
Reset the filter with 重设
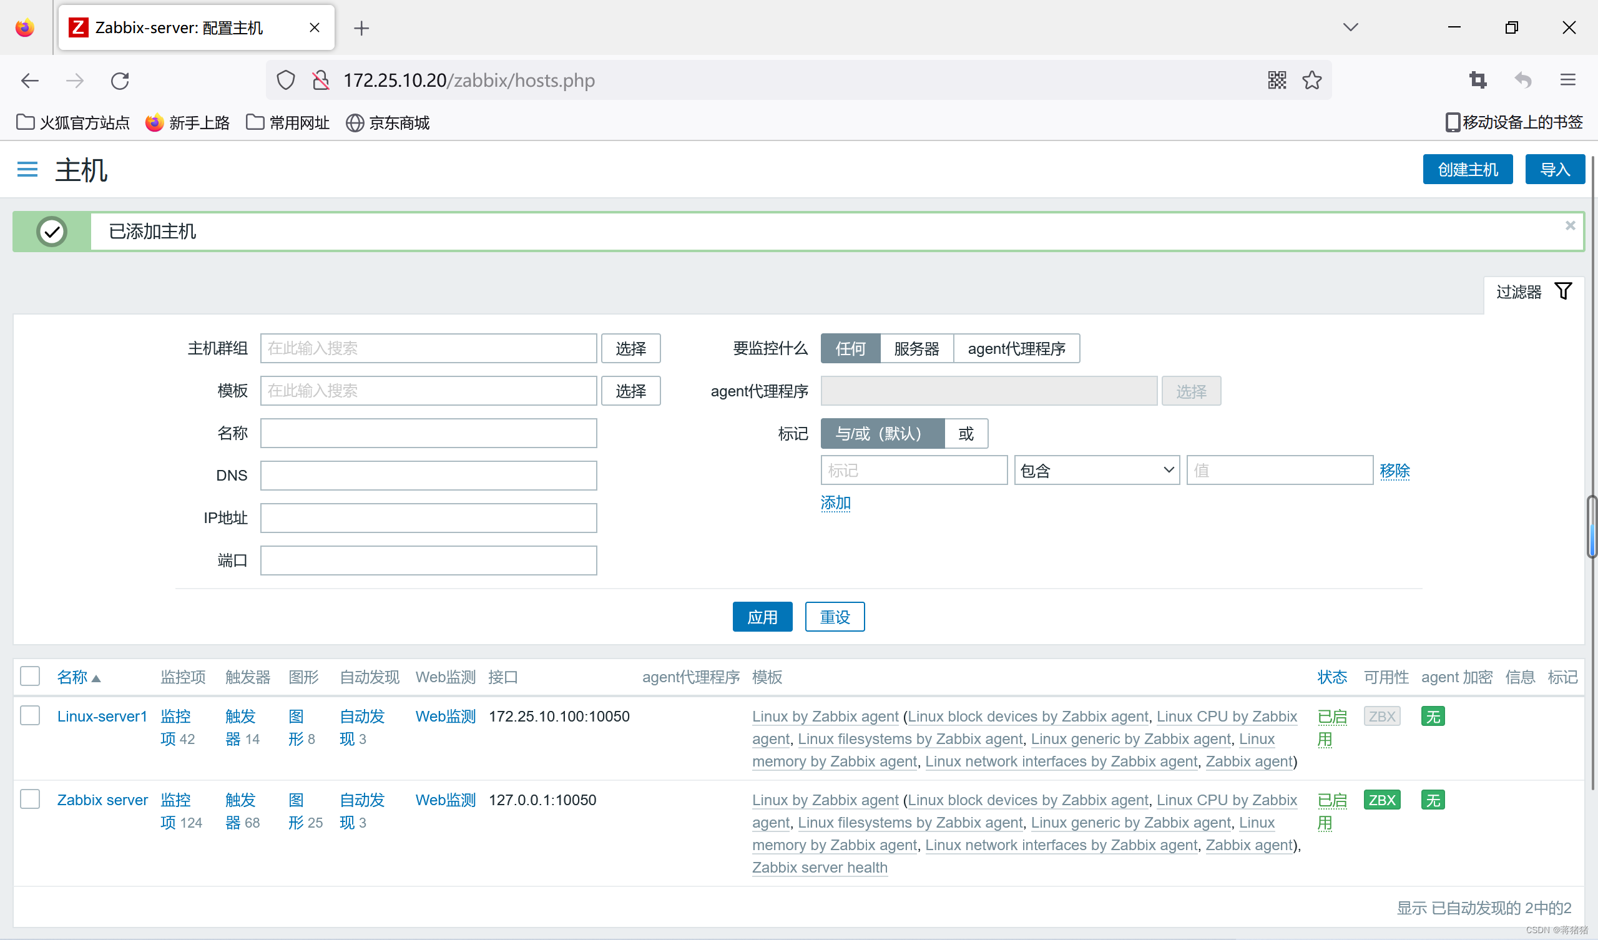(835, 617)
